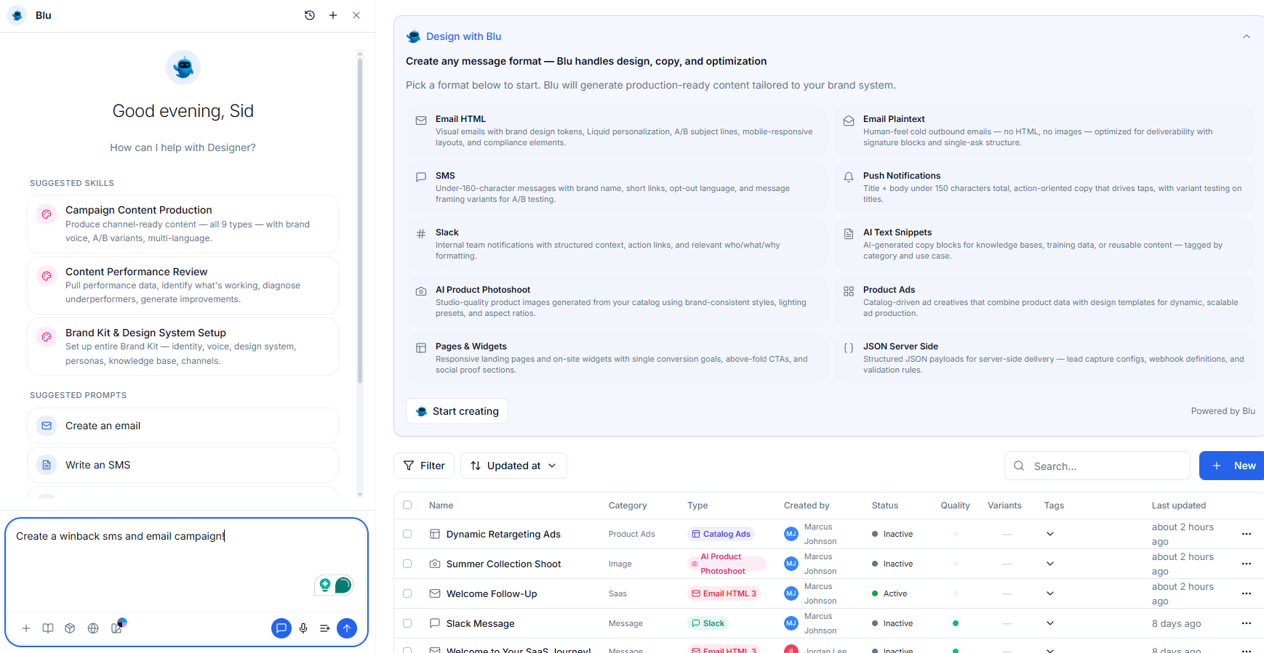Click the globe icon in the chat toolbar

(x=93, y=628)
